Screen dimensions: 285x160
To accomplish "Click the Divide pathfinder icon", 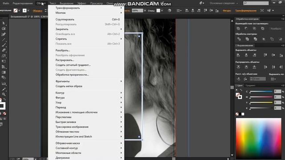I will click(239, 39).
